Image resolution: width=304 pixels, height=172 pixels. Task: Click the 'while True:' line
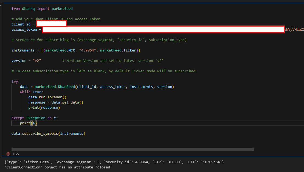tap(31, 92)
